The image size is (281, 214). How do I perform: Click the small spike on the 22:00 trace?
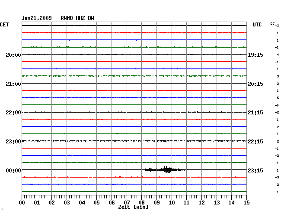coord(198,112)
